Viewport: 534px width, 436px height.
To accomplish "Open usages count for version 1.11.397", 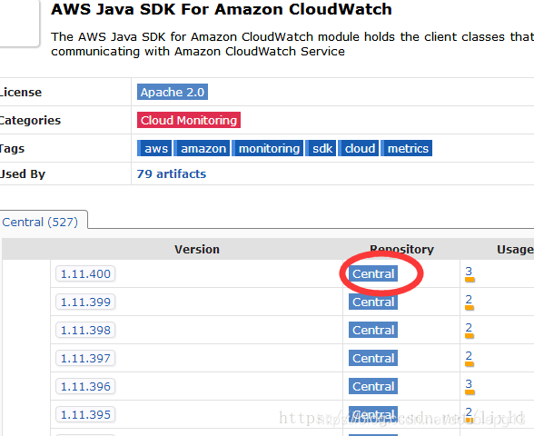I will pos(469,356).
